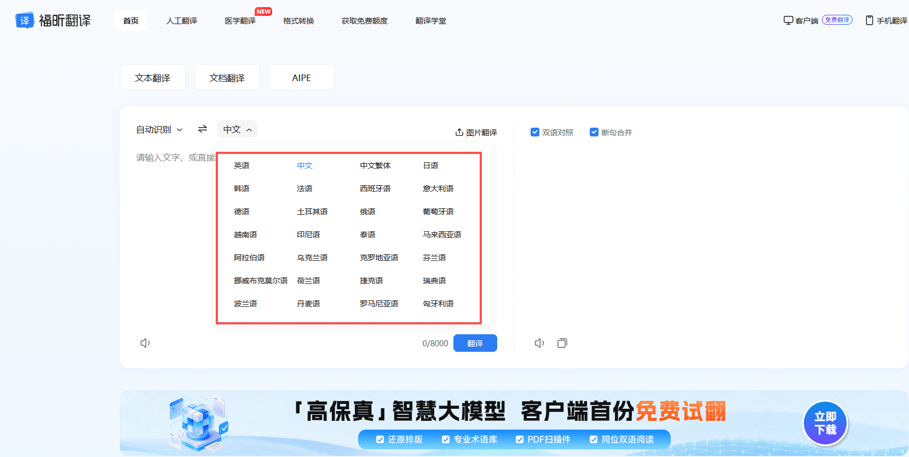Click the 立即下载 round button
Screen dimensions: 909x457
coord(825,423)
